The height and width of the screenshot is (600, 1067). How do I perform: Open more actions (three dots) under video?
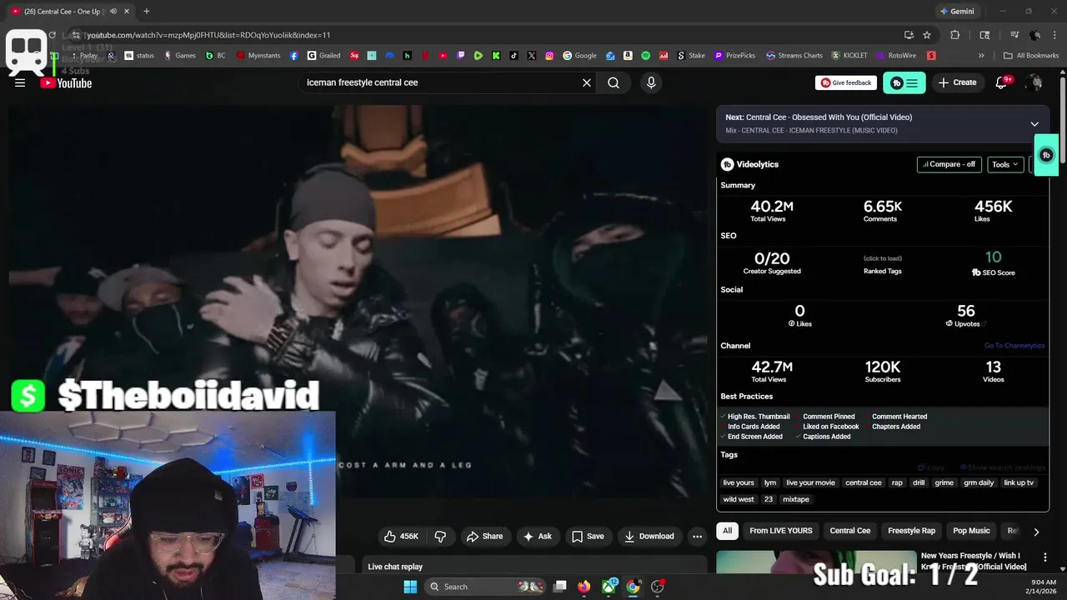pyautogui.click(x=697, y=536)
